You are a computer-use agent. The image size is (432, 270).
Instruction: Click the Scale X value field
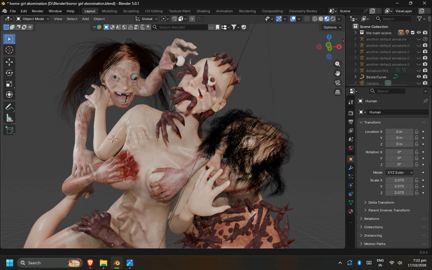click(399, 180)
